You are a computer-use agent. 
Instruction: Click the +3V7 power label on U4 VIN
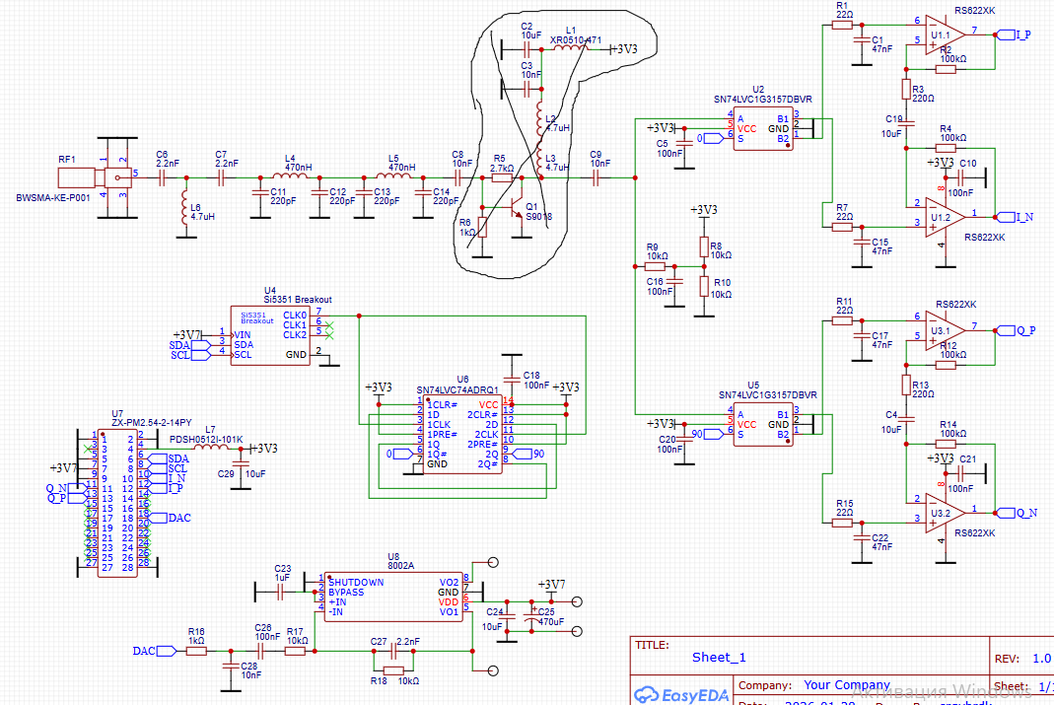click(x=187, y=334)
